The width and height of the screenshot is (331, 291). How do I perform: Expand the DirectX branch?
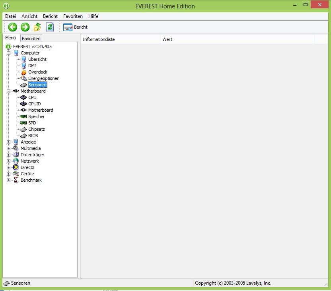tap(8, 167)
